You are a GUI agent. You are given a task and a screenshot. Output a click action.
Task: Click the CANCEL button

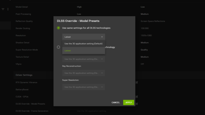click(116, 102)
